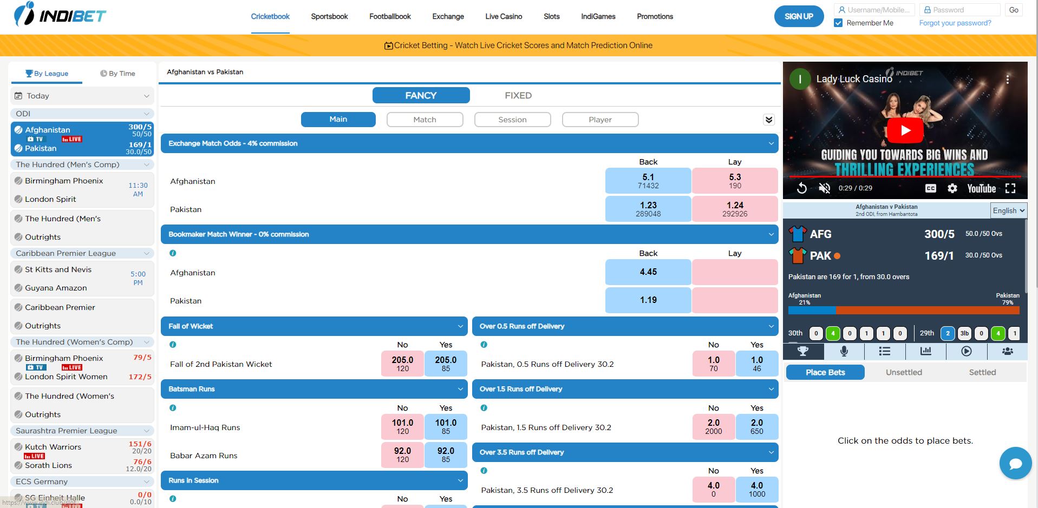Click info icon under Fall of Wicket
The height and width of the screenshot is (508, 1038).
pos(173,345)
